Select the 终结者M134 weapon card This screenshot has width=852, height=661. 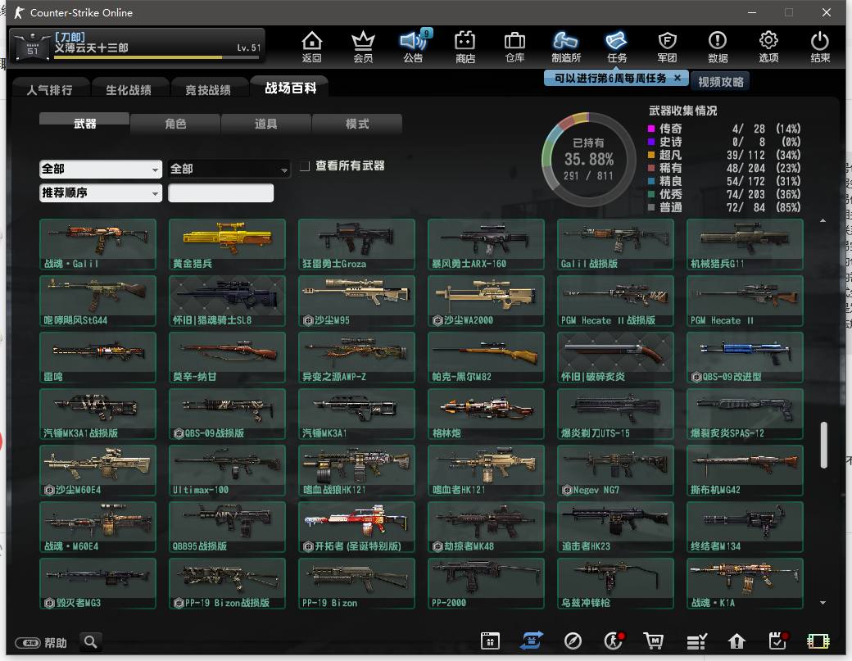point(745,527)
